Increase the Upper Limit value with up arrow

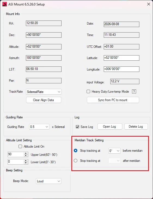(26, 153)
